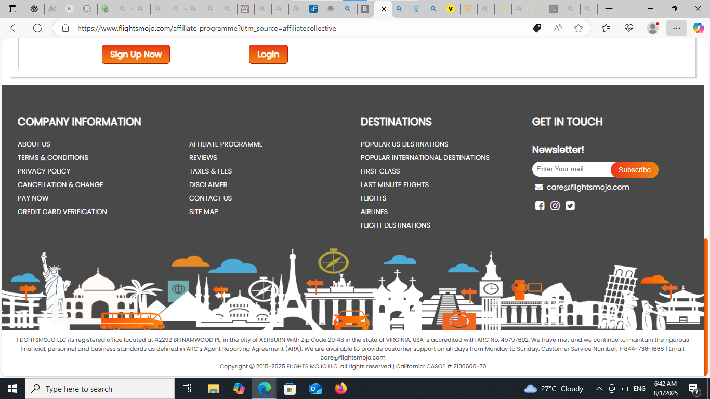Open the Favorites list icon
The image size is (710, 399).
point(606,28)
